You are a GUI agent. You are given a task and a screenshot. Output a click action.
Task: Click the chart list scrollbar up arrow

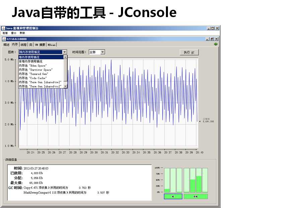pos(65,57)
